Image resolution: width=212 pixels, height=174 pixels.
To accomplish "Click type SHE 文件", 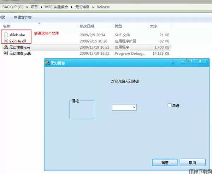I will tap(122, 35).
